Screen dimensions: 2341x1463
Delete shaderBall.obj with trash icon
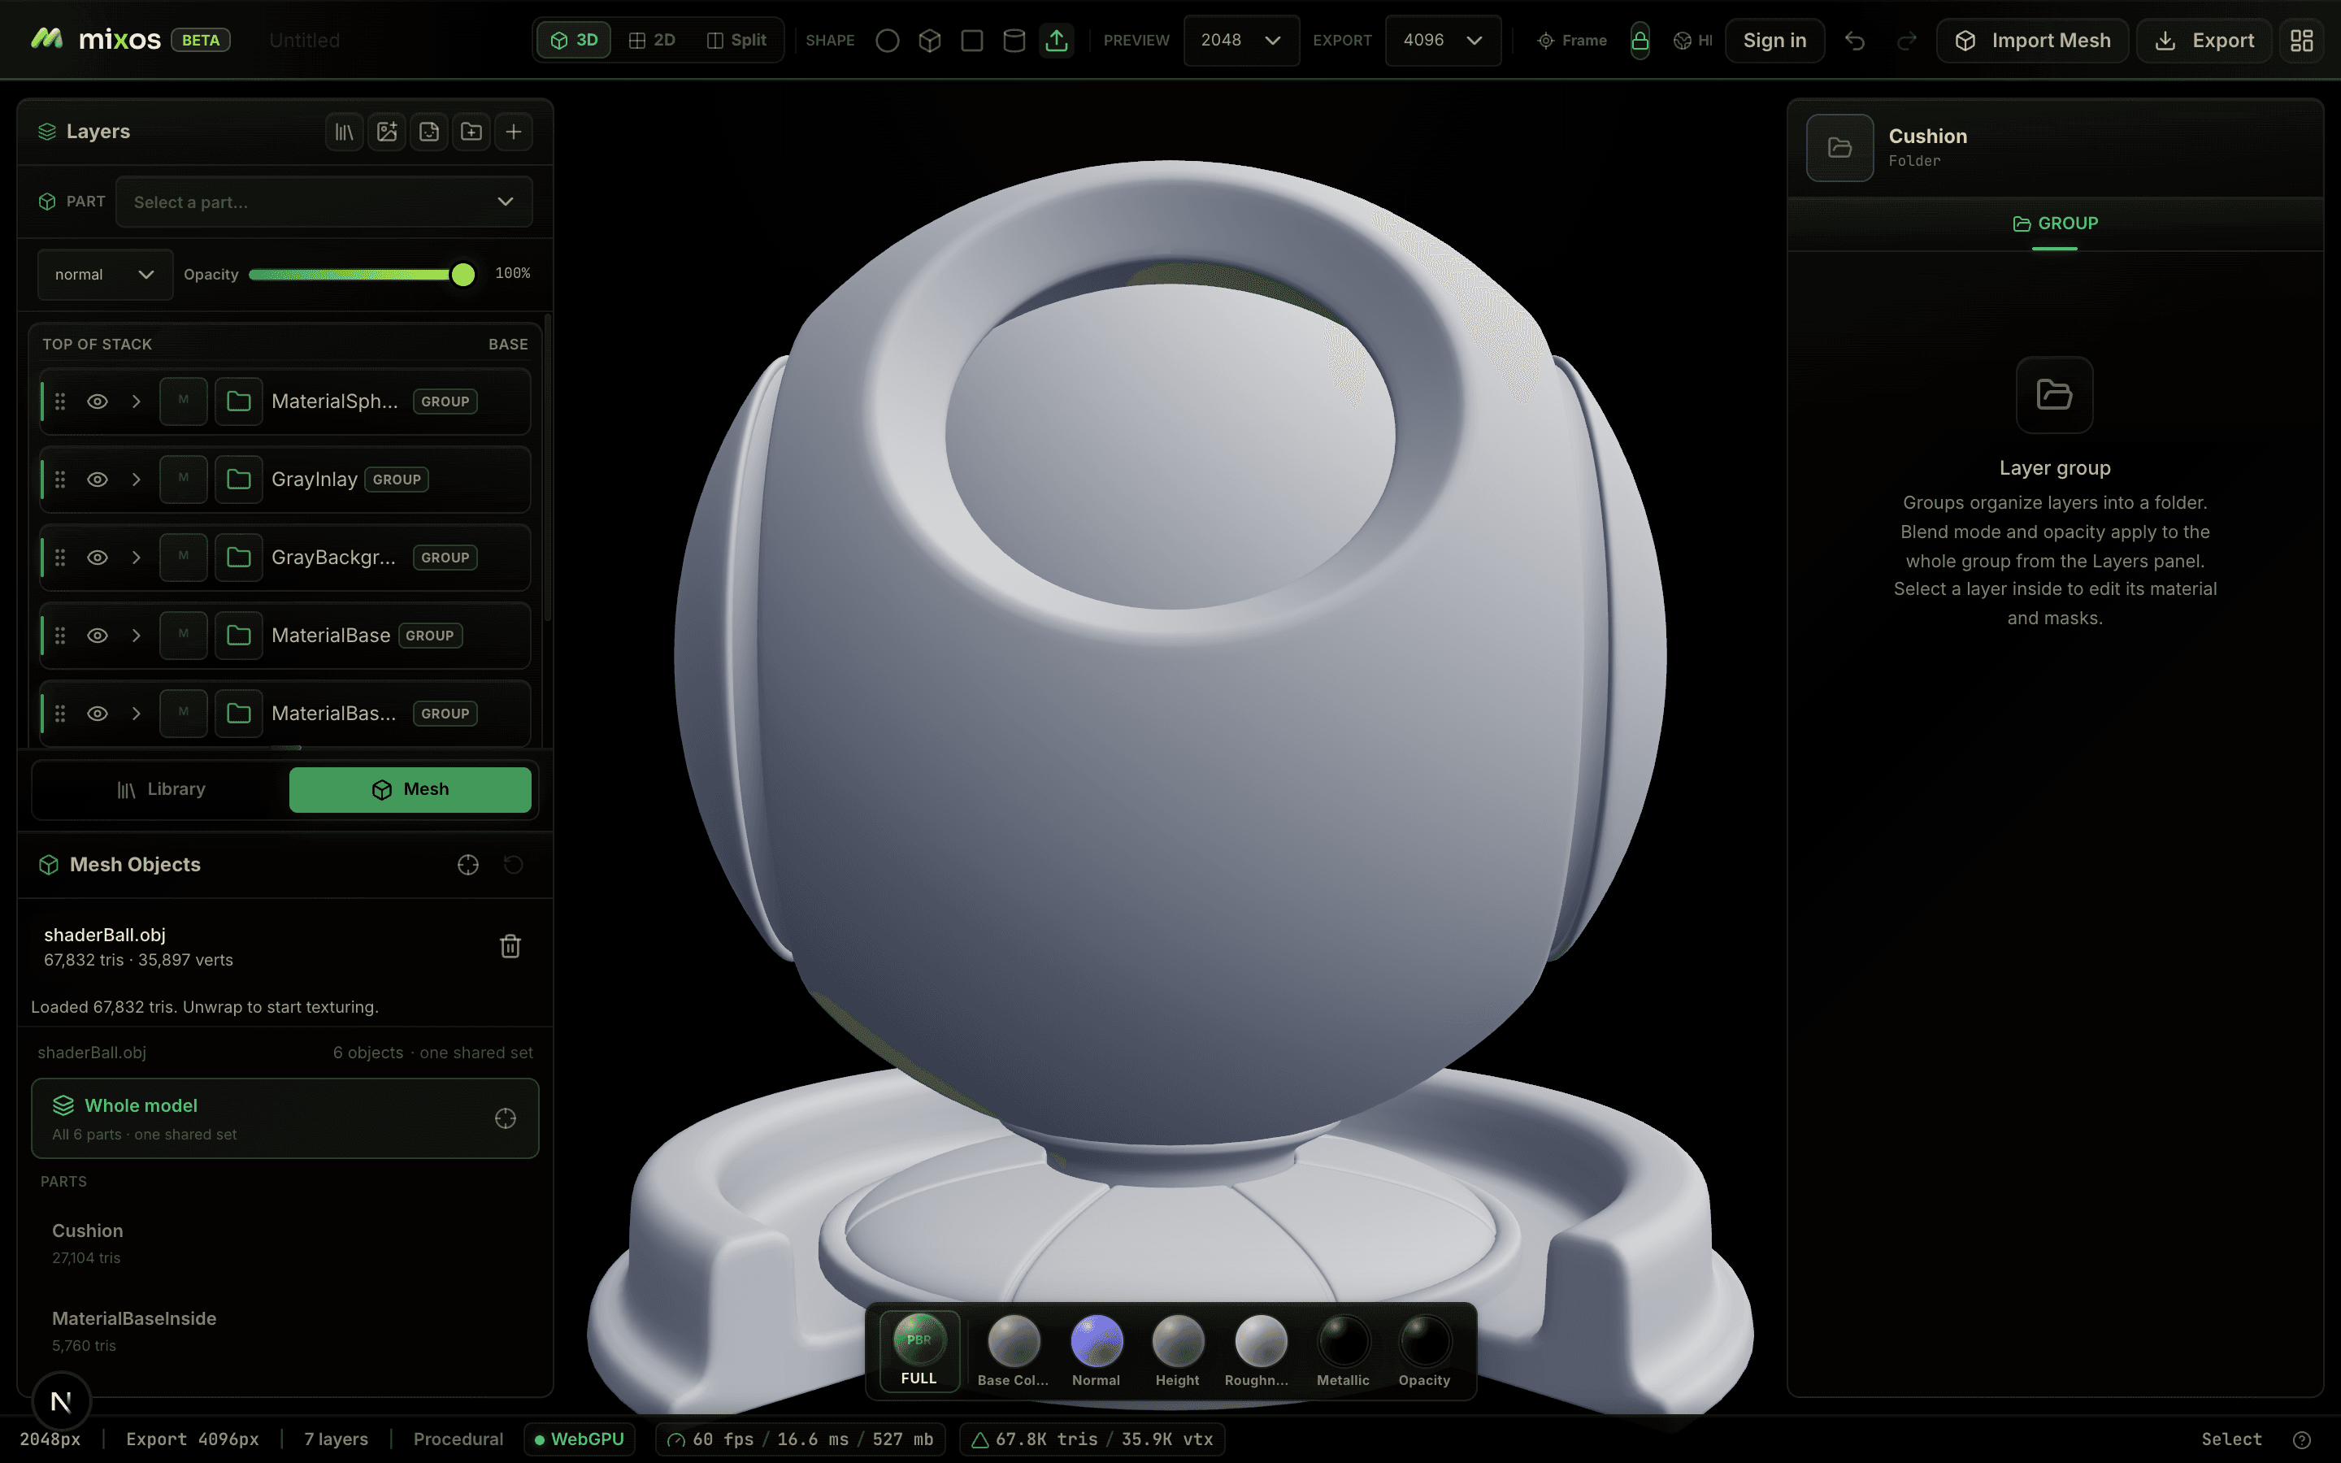click(x=510, y=946)
